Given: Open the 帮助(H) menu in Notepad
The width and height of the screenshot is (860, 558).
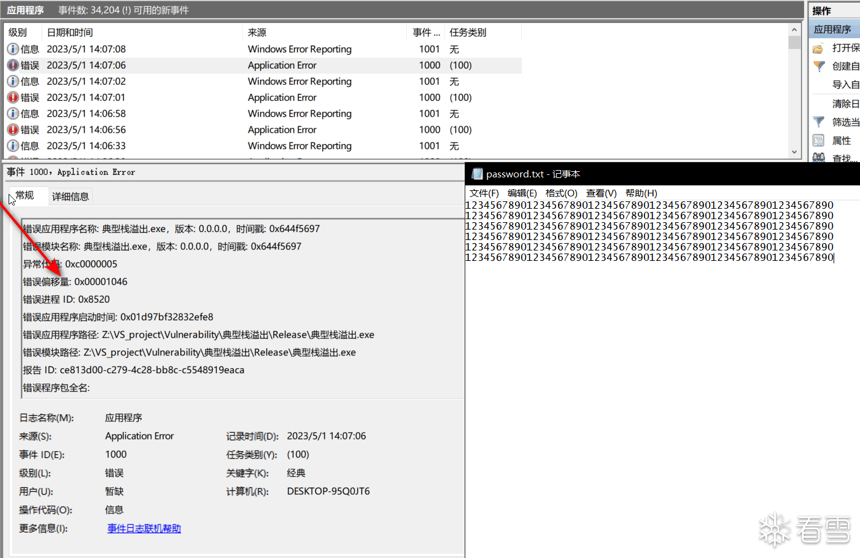Looking at the screenshot, I should point(641,193).
